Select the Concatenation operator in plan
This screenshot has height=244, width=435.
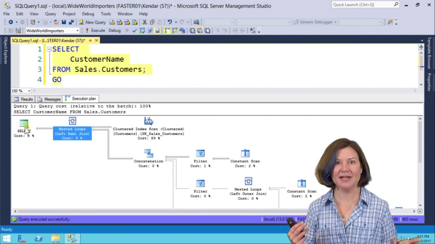(x=149, y=159)
